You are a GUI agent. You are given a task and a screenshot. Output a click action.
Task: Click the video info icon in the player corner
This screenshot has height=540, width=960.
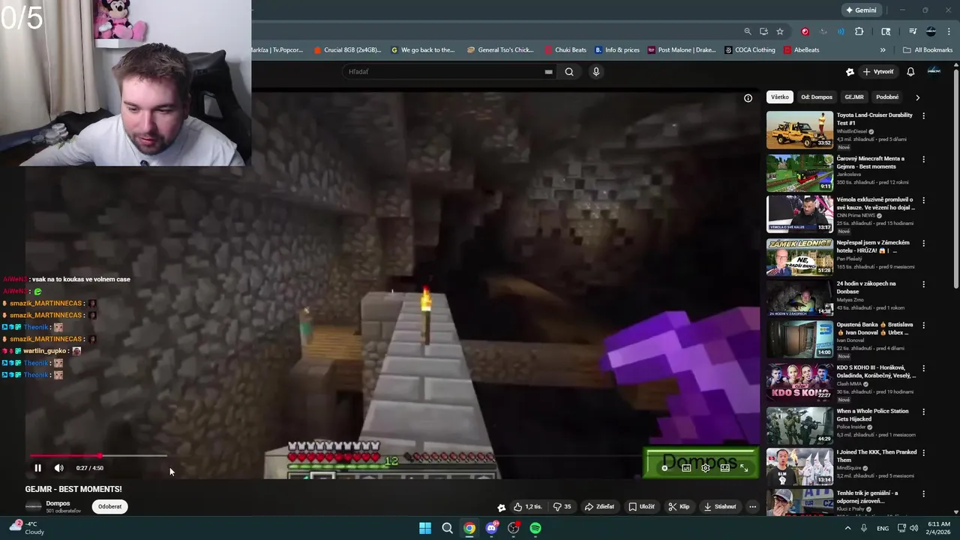[748, 98]
